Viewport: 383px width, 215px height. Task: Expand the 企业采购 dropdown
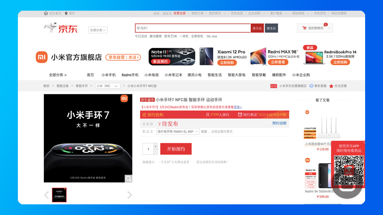pos(264,14)
